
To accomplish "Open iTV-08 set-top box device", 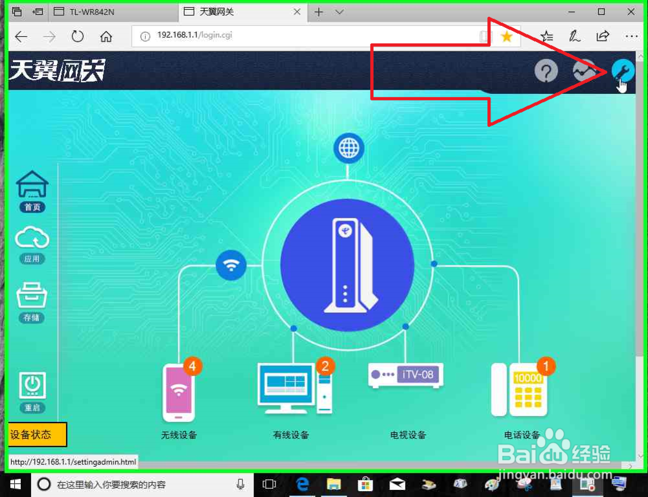I will tap(406, 376).
